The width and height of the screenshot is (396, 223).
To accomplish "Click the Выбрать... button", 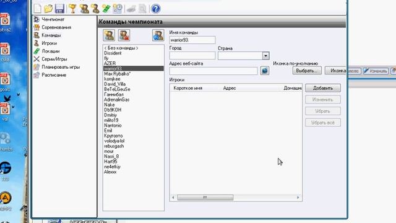I will 307,71.
